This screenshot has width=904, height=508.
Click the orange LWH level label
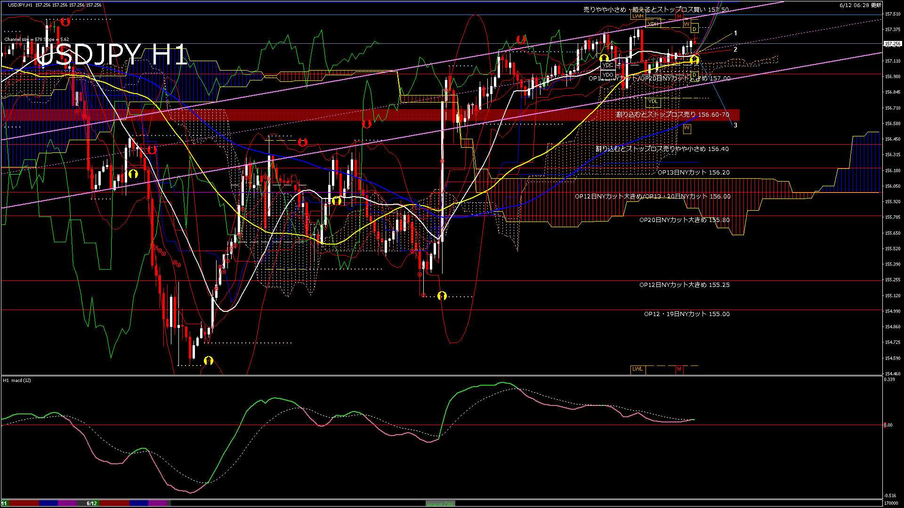point(638,16)
